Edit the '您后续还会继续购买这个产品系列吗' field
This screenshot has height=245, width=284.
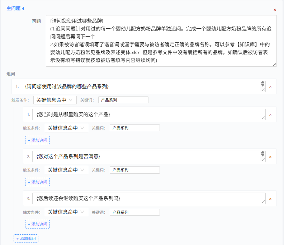(x=149, y=198)
